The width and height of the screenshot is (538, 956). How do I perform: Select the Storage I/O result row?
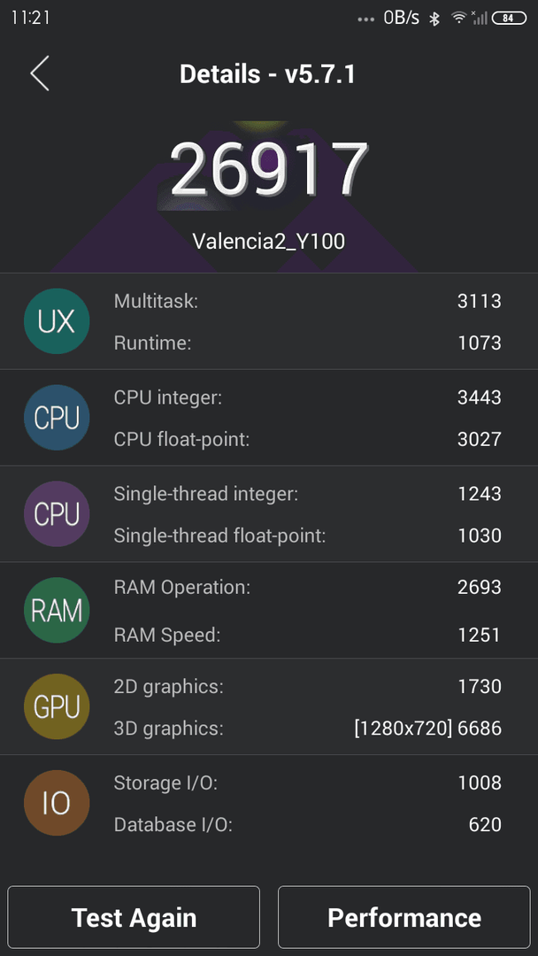pos(308,783)
